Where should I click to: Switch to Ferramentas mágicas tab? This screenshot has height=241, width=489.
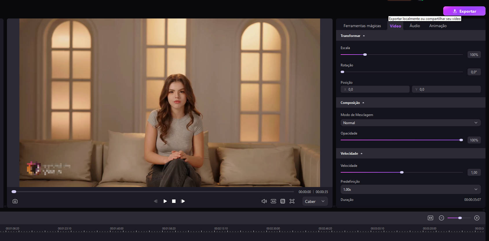362,26
